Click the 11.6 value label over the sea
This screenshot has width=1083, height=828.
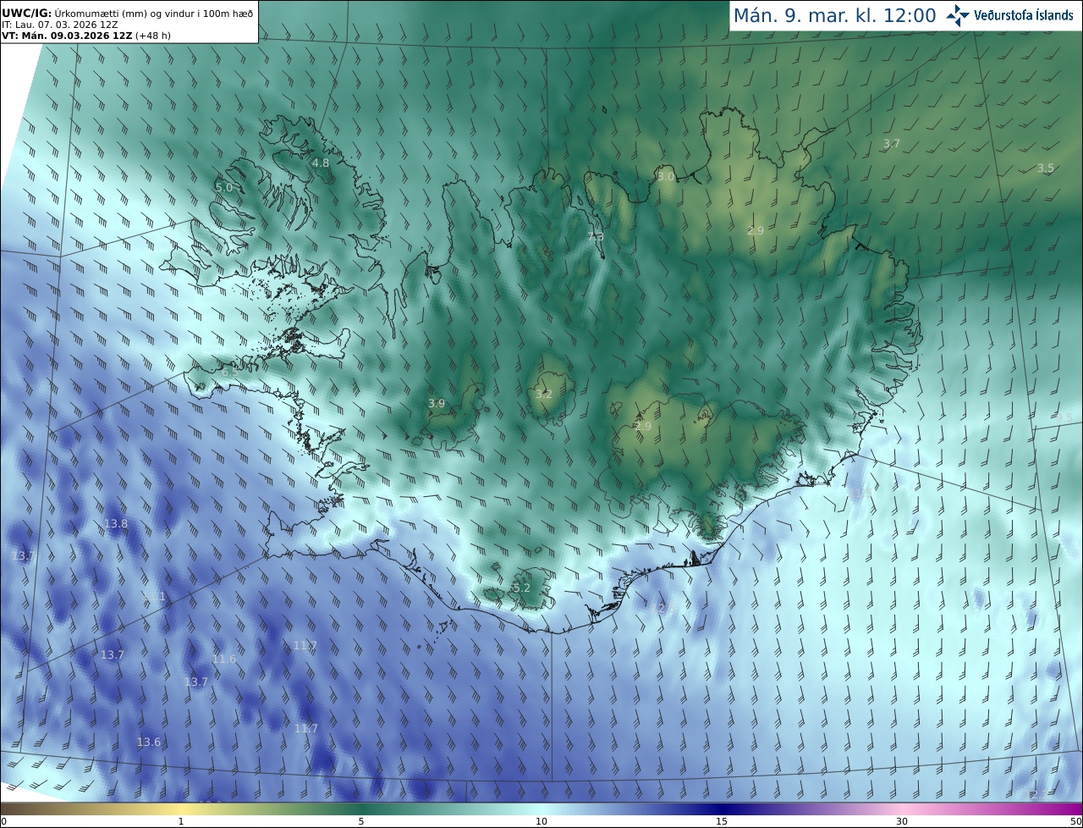224,659
